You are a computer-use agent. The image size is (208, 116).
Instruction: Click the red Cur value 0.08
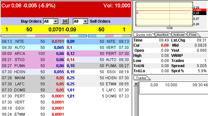point(165,45)
